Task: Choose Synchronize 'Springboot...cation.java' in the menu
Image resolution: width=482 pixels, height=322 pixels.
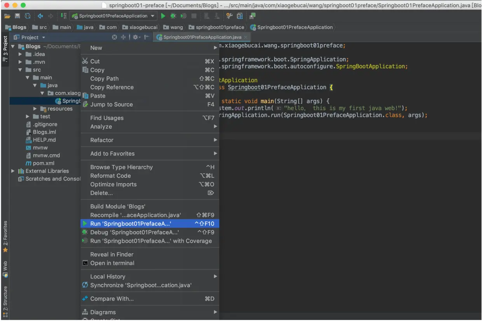Action: tap(150, 285)
